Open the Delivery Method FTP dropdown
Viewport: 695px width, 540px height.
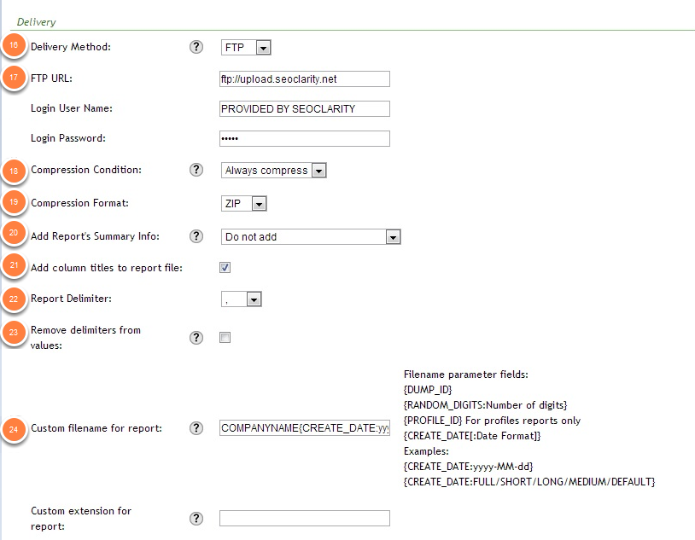246,48
